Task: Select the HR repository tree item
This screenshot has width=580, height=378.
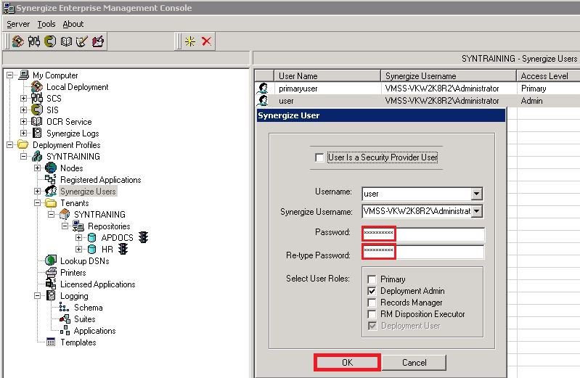Action: click(107, 250)
